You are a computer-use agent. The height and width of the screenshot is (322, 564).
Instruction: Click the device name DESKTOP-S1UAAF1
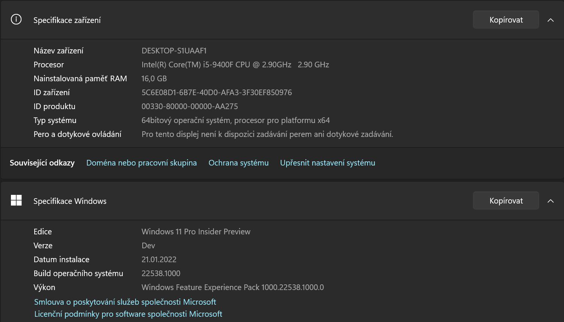174,51
